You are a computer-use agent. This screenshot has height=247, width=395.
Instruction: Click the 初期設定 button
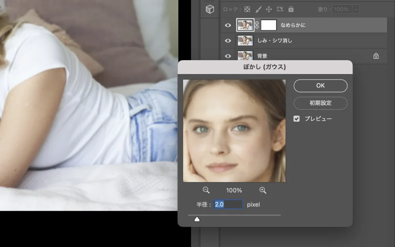(320, 103)
